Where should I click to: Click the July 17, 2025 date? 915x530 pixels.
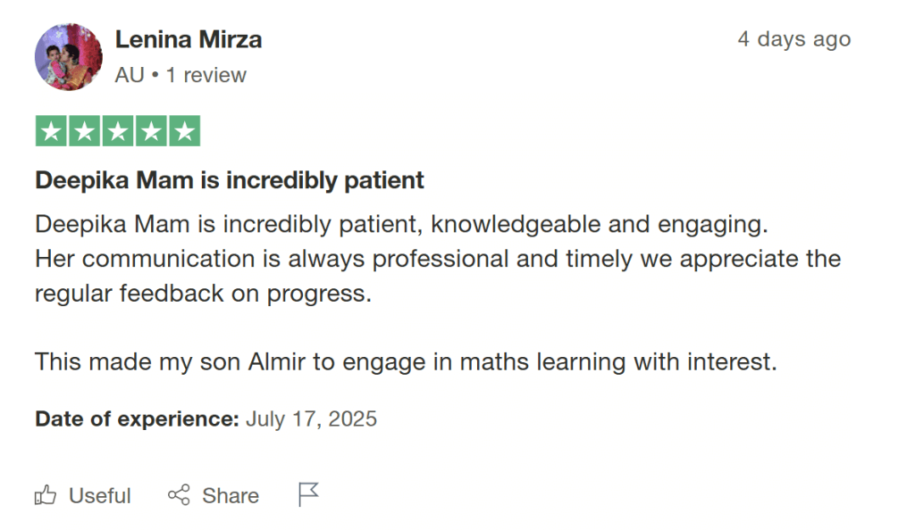pos(311,418)
